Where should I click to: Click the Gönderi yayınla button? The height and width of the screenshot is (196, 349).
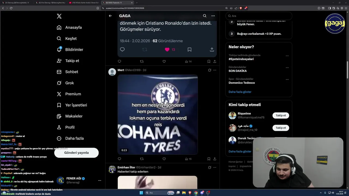[x=76, y=153]
